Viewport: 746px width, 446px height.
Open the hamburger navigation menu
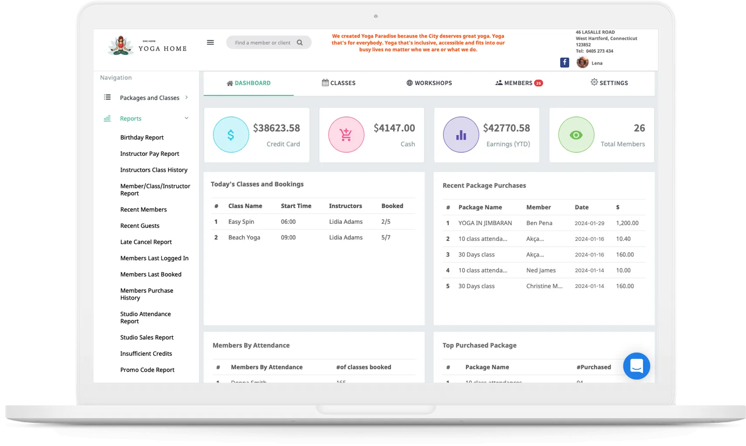(210, 42)
